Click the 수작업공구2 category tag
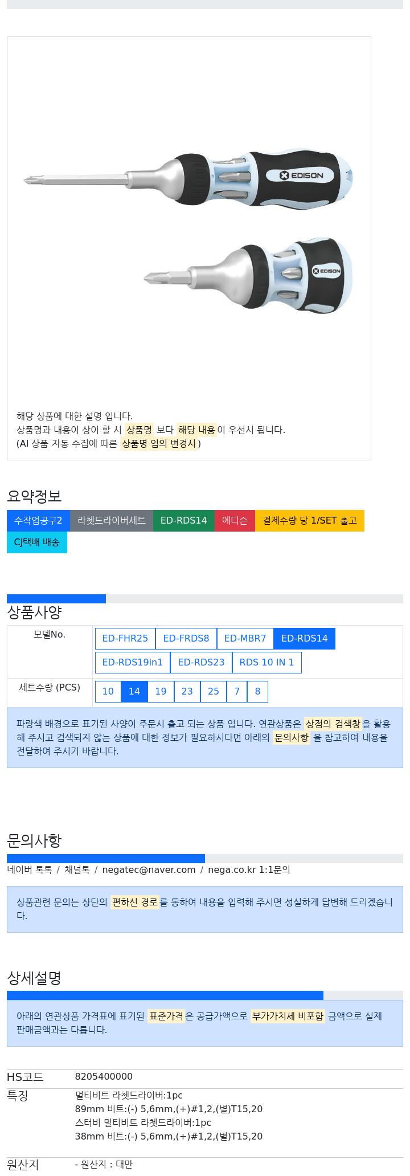 point(38,521)
